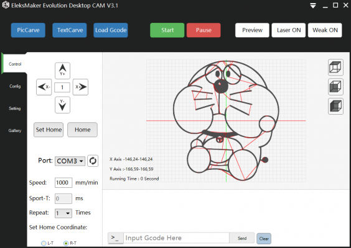351x248 pixels.
Task: Click the Set Home button
Action: [49, 130]
